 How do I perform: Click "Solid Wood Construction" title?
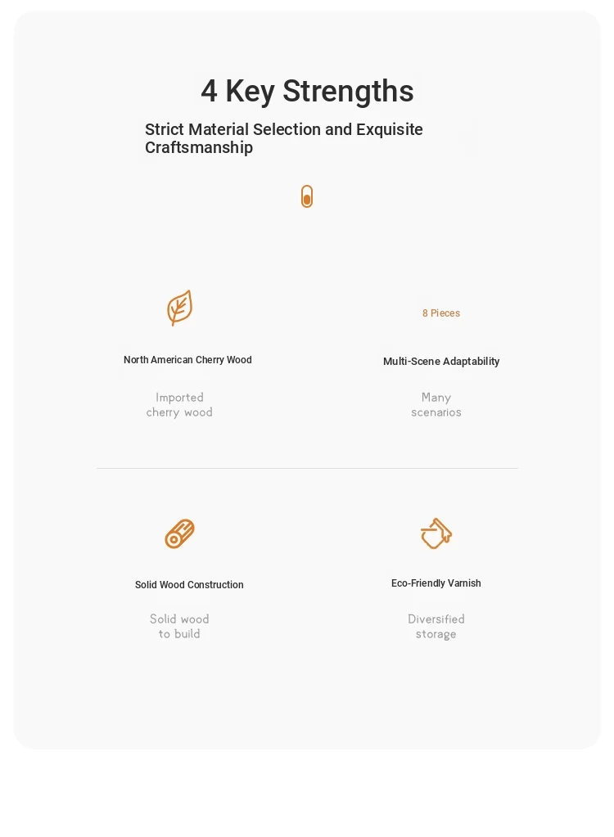point(189,584)
